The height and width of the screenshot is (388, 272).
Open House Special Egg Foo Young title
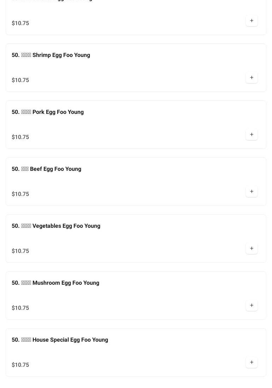(60, 340)
